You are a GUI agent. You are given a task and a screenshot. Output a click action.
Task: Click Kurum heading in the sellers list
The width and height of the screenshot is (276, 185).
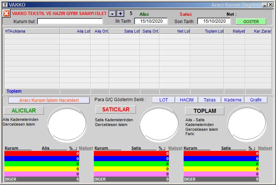pos(101,148)
